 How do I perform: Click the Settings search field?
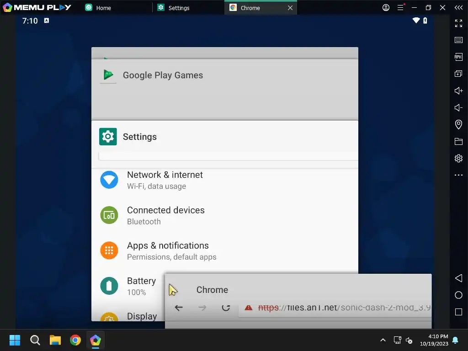(x=229, y=156)
